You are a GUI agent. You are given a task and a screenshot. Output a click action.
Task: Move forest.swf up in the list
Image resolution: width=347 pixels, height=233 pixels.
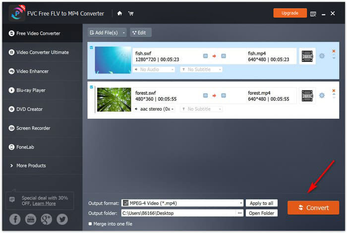click(x=334, y=94)
